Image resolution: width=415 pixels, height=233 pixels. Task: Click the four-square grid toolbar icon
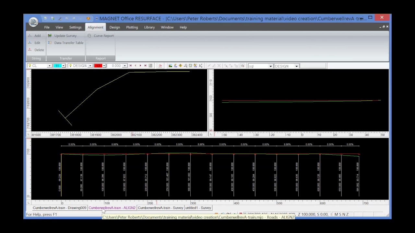(x=190, y=66)
